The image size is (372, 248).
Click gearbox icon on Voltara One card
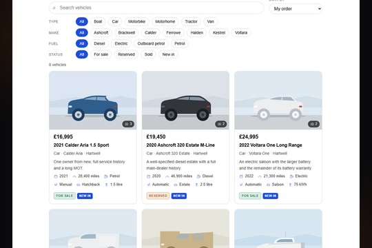pyautogui.click(x=241, y=185)
